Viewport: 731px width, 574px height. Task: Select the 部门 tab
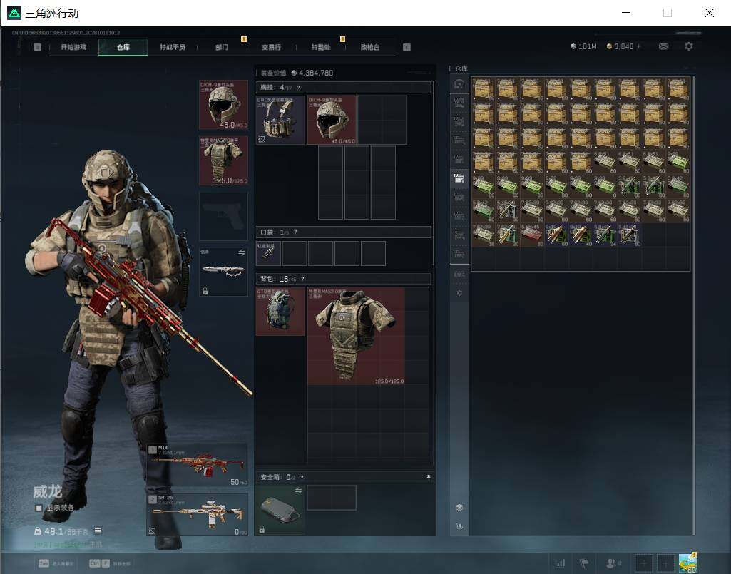(222, 47)
